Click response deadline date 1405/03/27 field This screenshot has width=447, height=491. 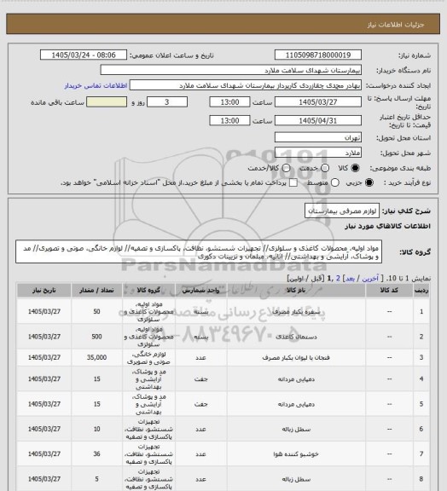tap(318, 102)
